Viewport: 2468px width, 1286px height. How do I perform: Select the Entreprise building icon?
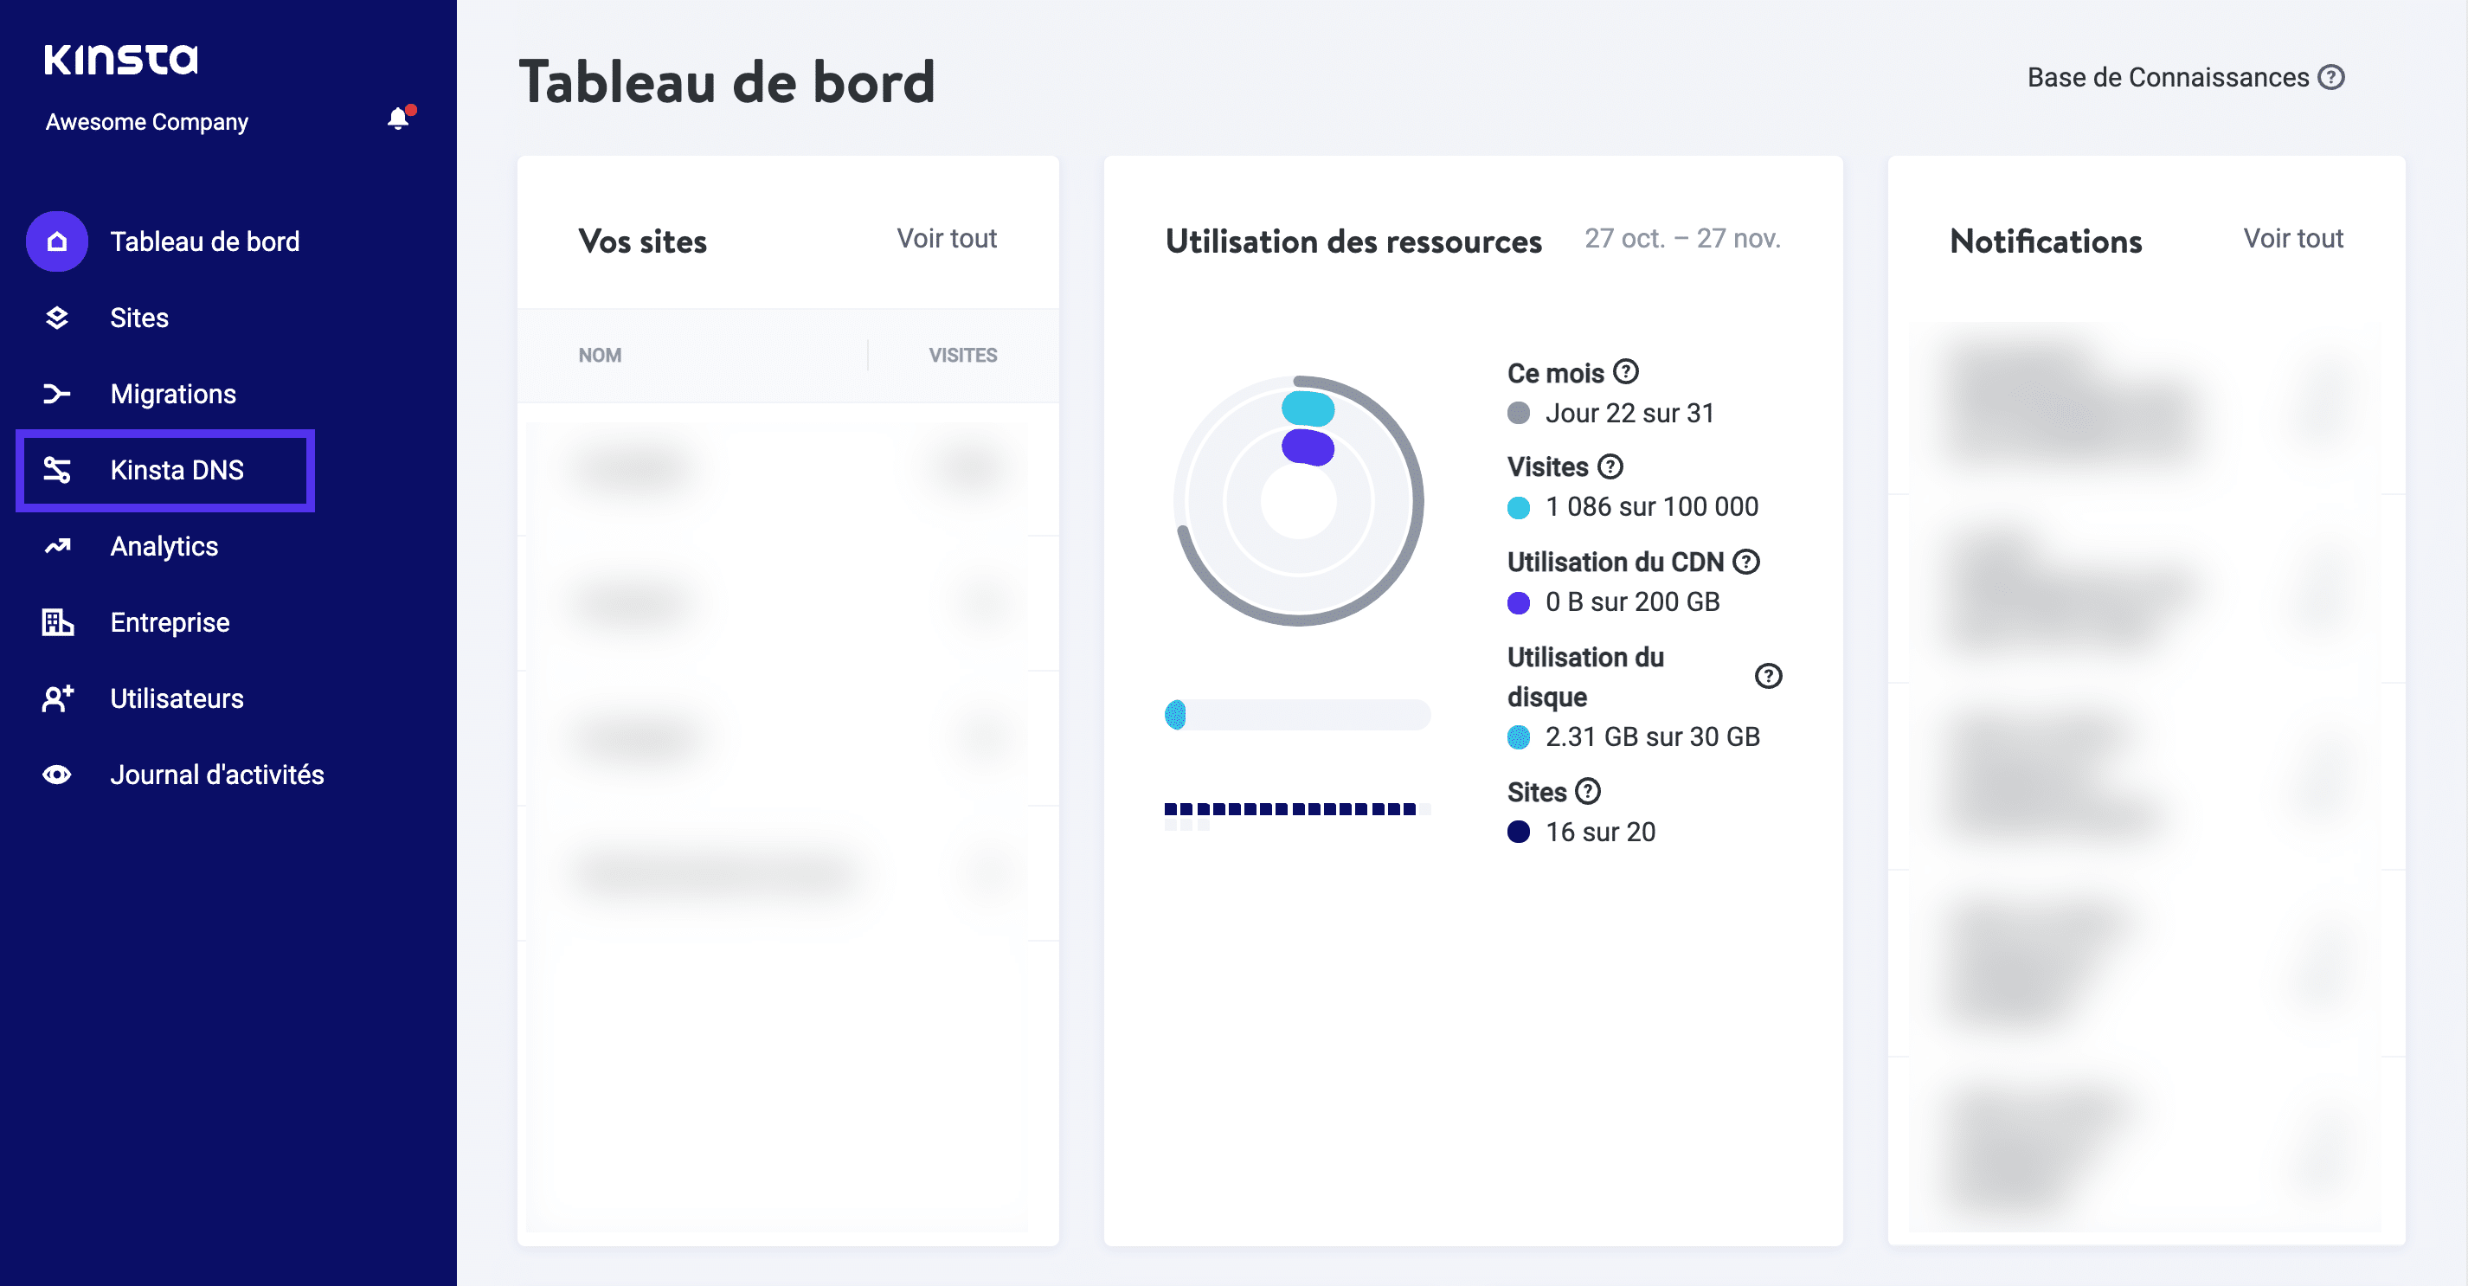56,622
